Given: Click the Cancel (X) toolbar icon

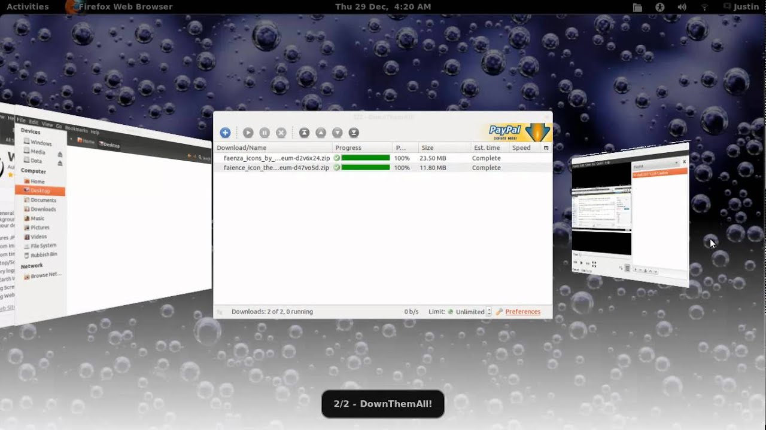Looking at the screenshot, I should (281, 133).
